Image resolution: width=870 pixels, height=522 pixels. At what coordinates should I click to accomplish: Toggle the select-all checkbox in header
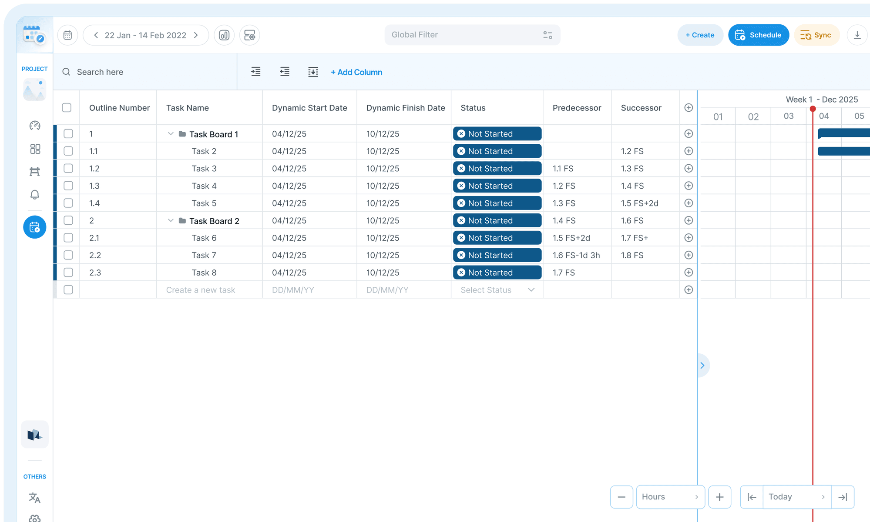coord(67,107)
